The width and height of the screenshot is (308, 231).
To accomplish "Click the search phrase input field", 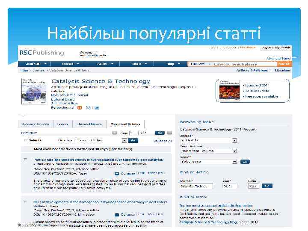I will (x=245, y=64).
